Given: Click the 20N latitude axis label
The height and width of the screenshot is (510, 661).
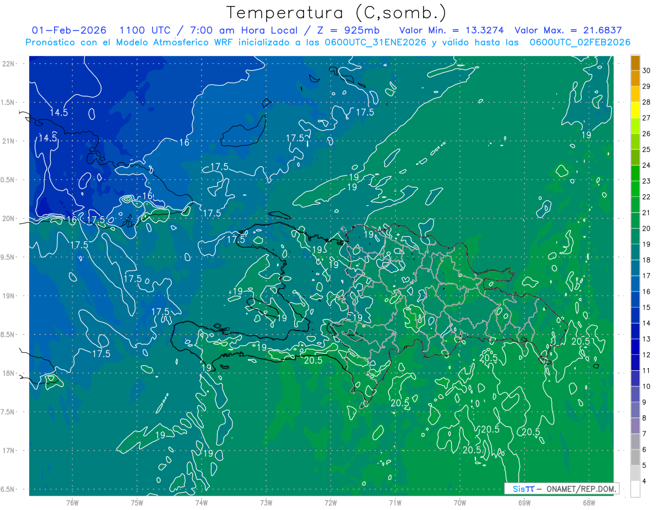Looking at the screenshot, I should 8,218.
